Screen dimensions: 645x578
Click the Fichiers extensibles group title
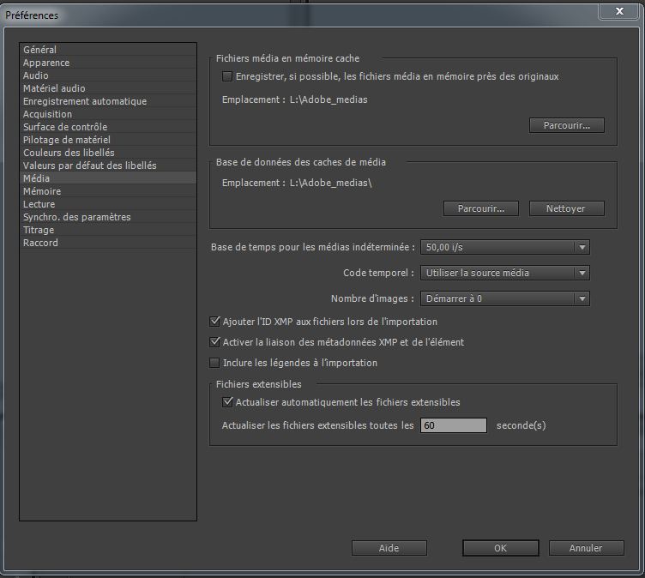(x=259, y=384)
